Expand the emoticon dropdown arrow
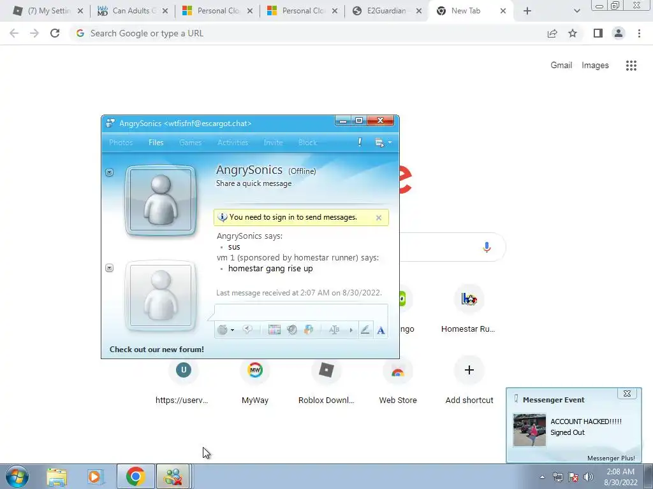653x489 pixels. (x=232, y=330)
